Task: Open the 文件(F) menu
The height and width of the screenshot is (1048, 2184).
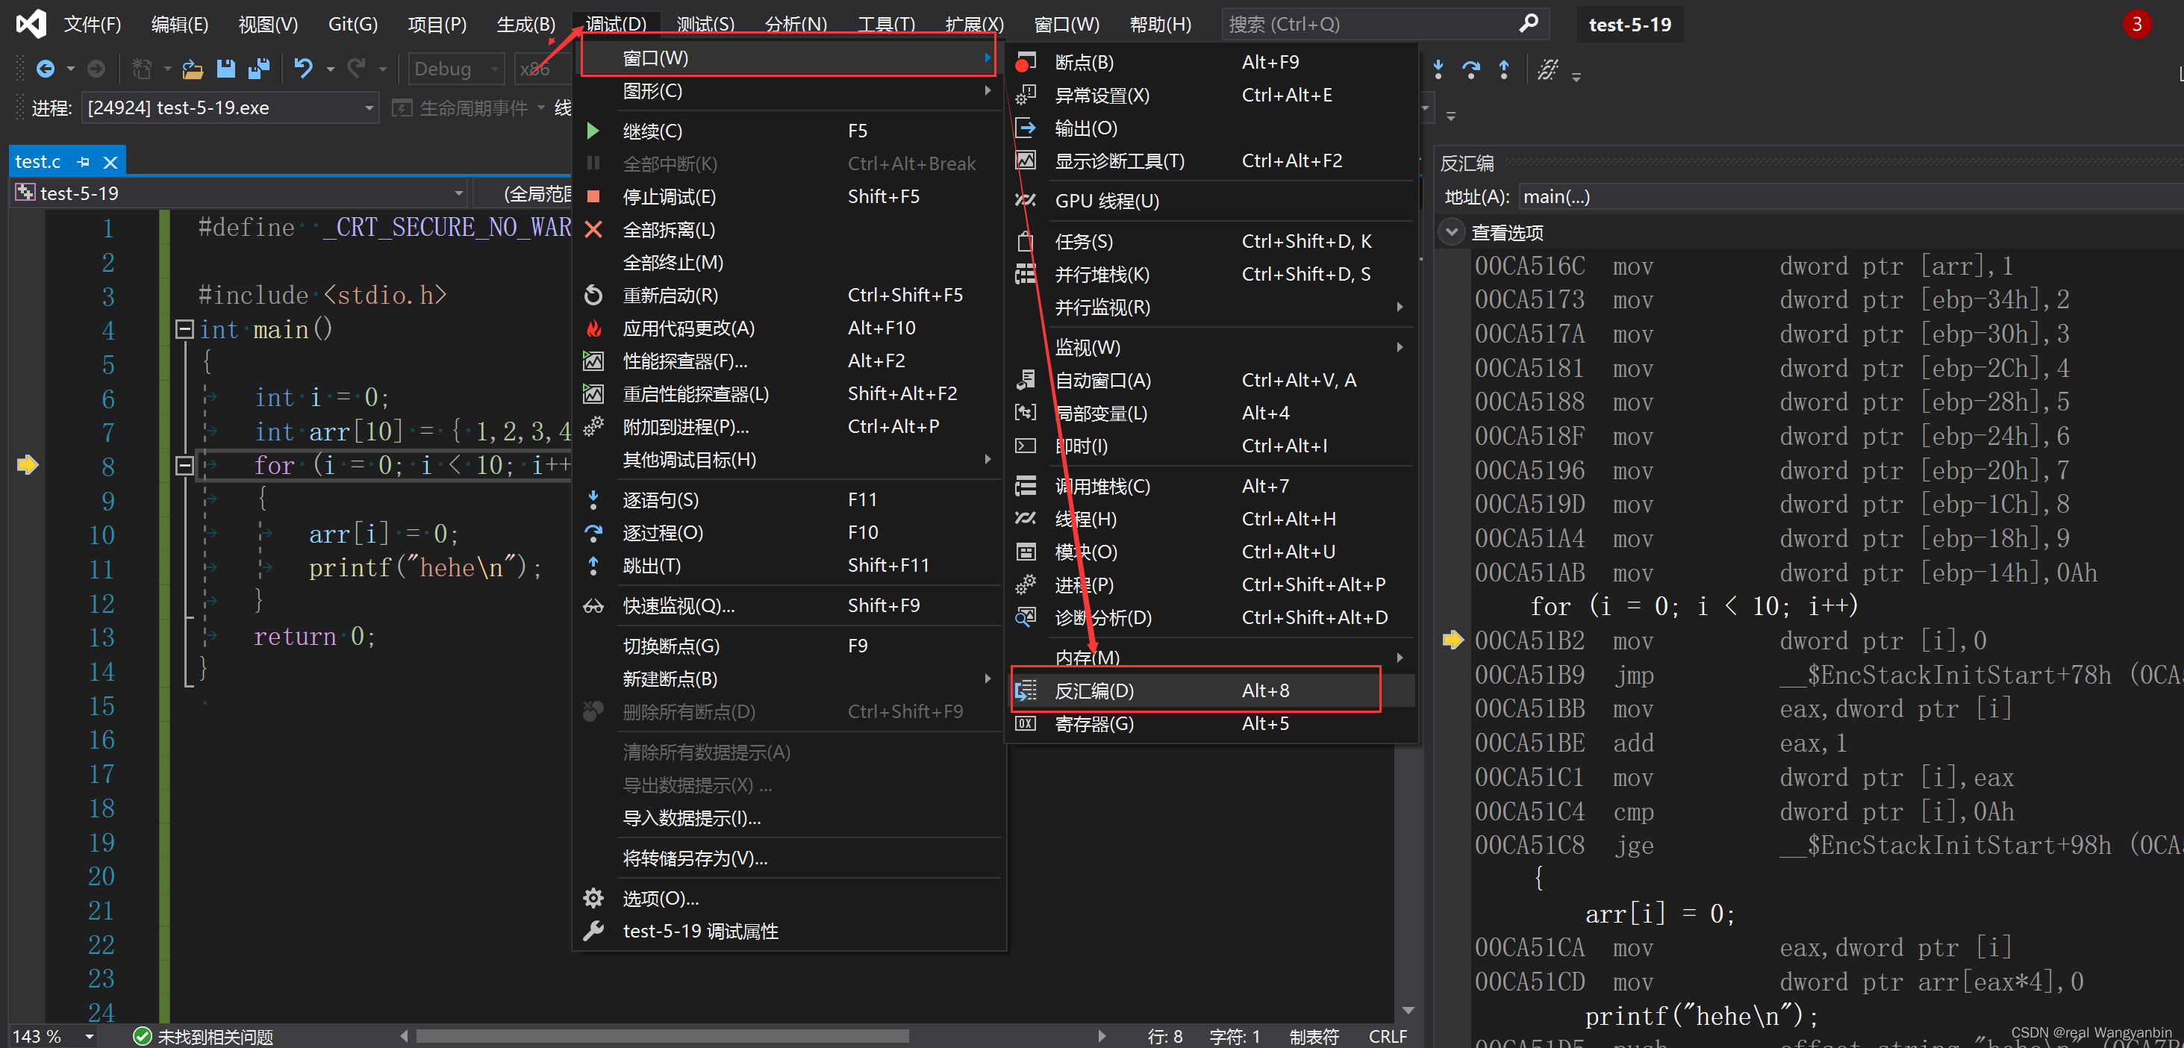Action: [x=93, y=24]
